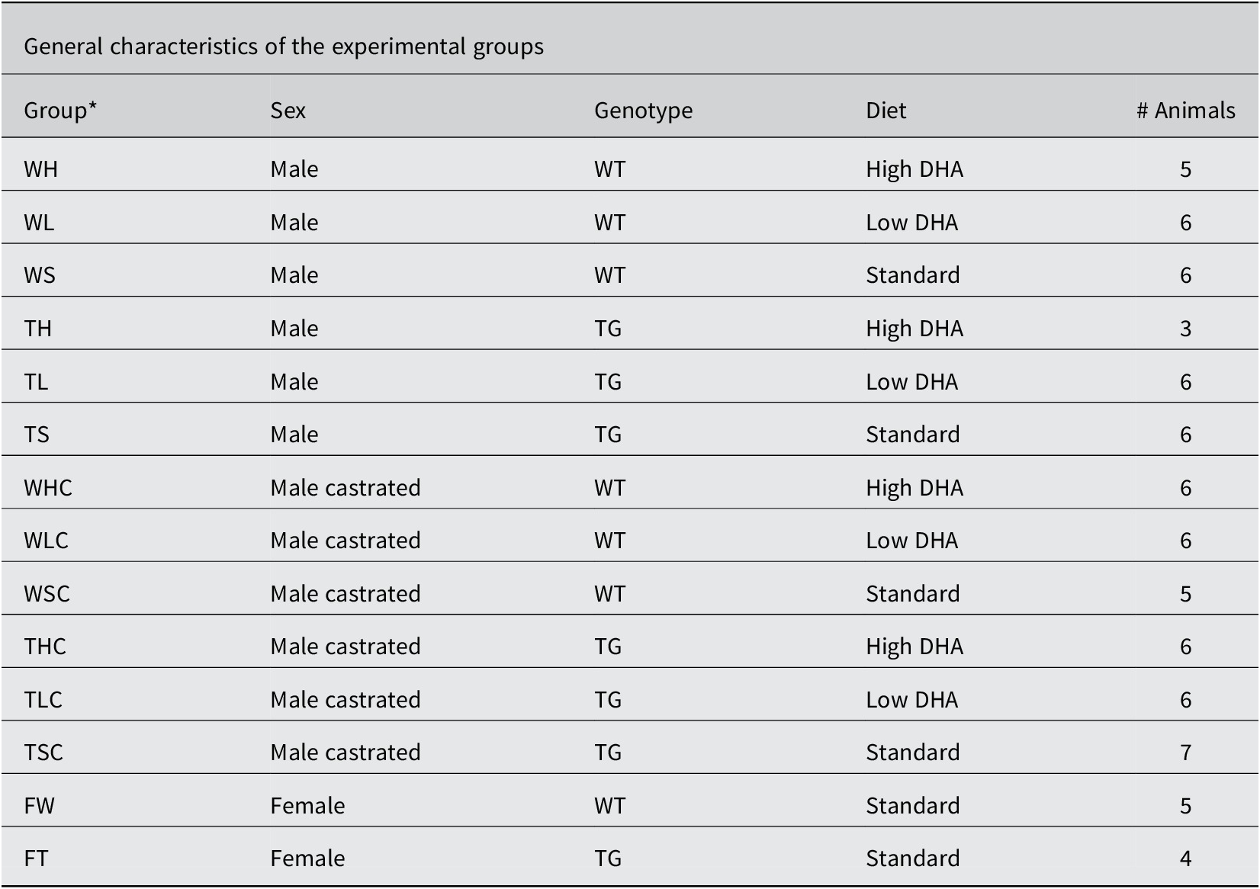This screenshot has height=889, width=1260.
Task: Select animal count 4 in FT row
Action: point(1185,858)
